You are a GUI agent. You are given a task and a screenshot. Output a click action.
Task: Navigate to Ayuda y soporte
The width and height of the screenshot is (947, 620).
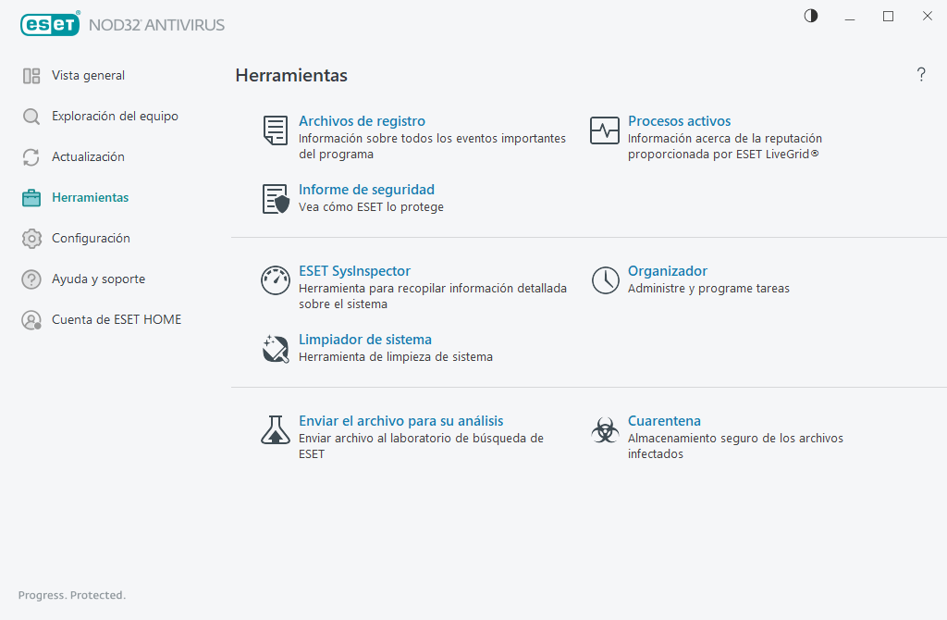(x=98, y=279)
